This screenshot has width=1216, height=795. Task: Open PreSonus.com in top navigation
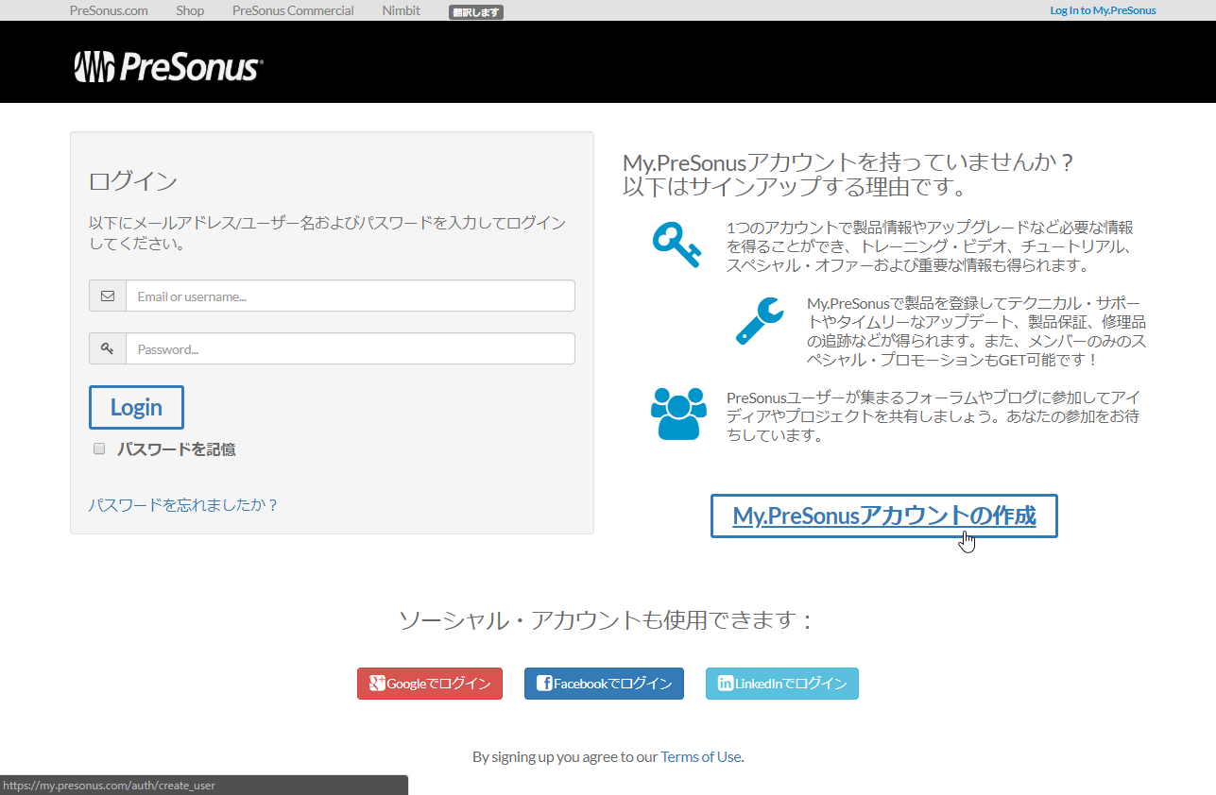tap(109, 10)
